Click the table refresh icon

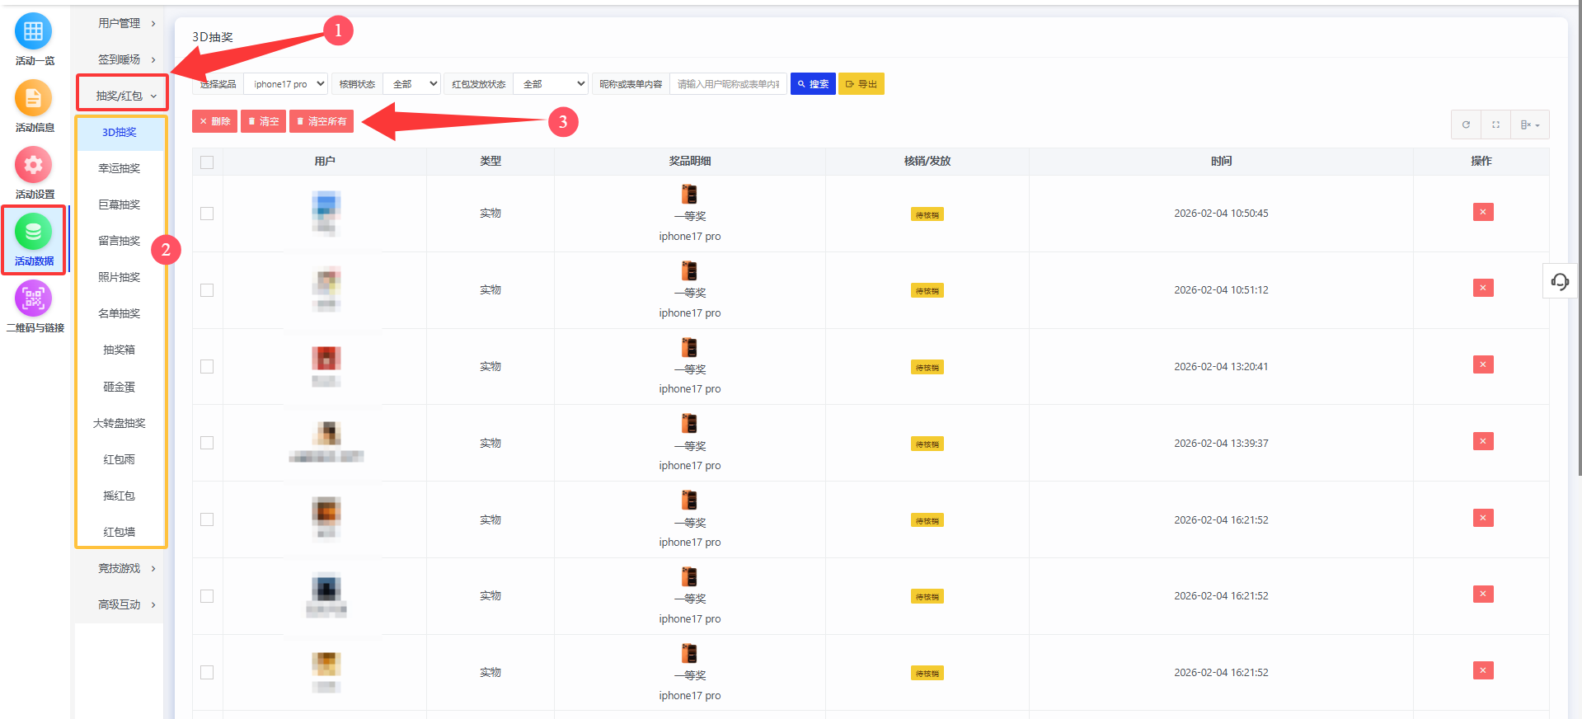pos(1466,125)
